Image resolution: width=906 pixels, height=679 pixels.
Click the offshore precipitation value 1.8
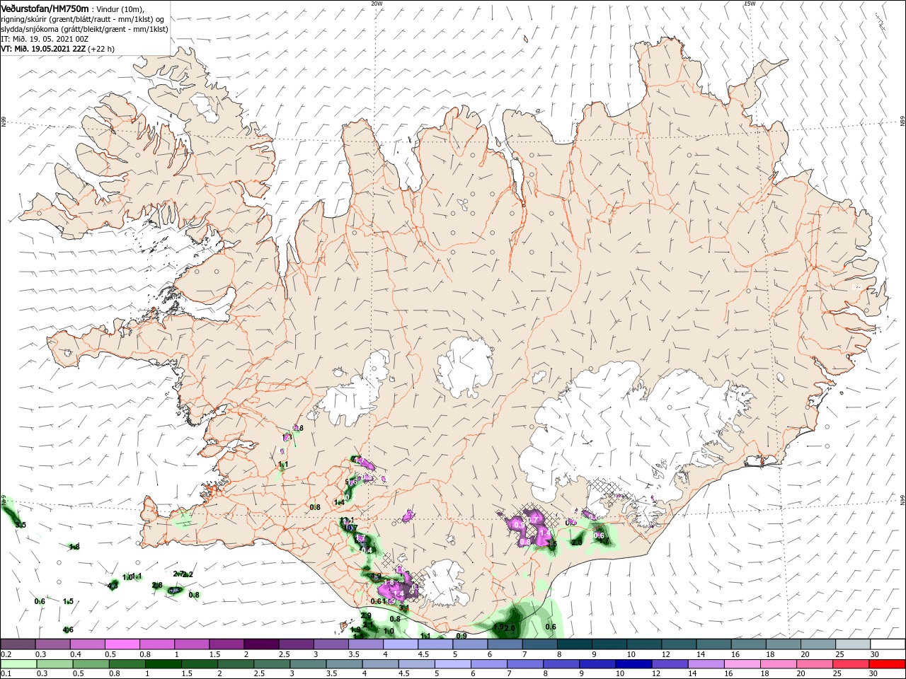pyautogui.click(x=74, y=547)
